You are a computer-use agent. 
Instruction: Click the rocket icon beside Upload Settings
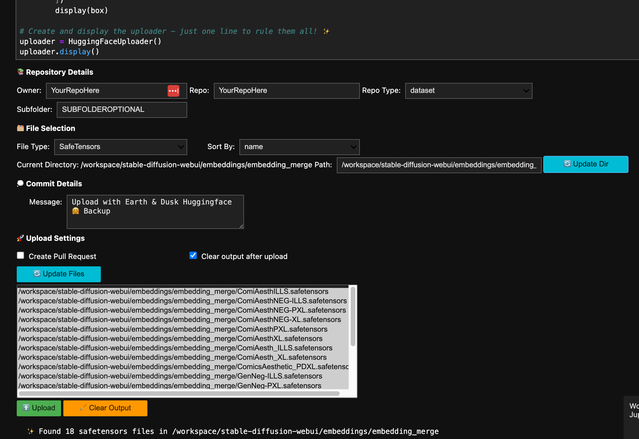click(20, 238)
